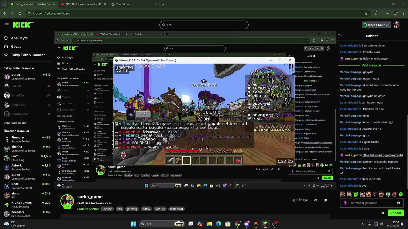Go back in browser history
The height and width of the screenshot is (229, 408).
4,13
